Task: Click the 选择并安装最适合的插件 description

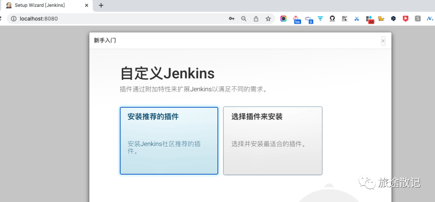Action: 269,144
